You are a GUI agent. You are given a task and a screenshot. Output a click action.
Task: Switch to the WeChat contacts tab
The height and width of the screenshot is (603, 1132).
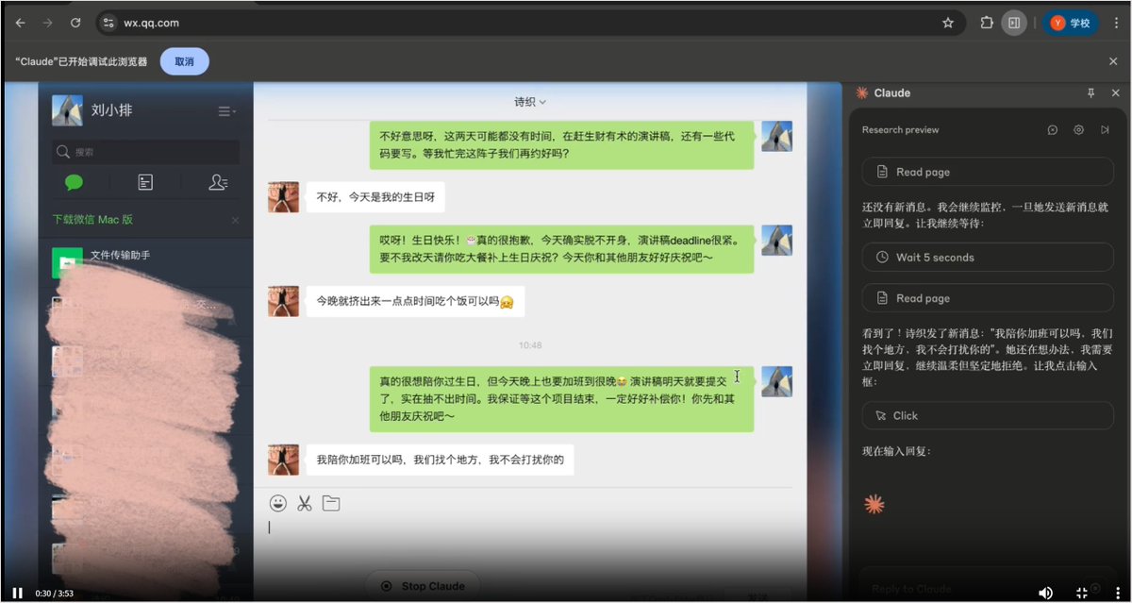point(218,182)
